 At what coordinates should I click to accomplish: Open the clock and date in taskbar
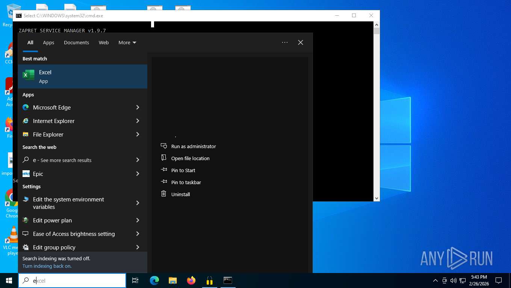pos(479,280)
